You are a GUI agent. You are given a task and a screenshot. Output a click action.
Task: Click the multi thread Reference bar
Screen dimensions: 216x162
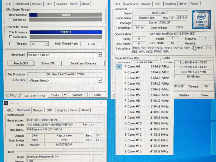66,37
